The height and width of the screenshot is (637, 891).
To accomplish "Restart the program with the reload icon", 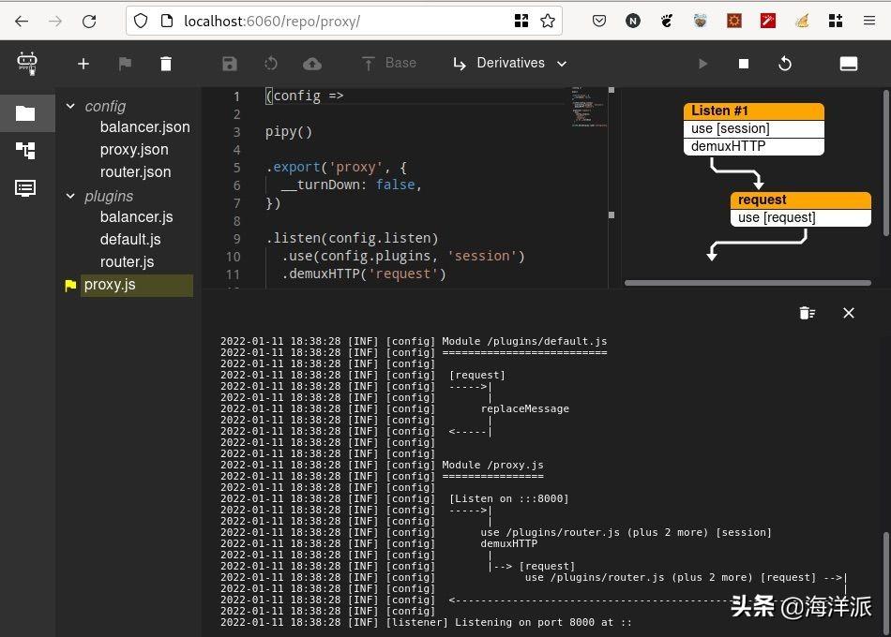I will 785,64.
